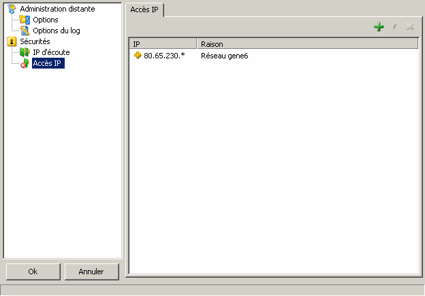This screenshot has height=296, width=425.
Task: Click the green plus add IP icon
Action: coord(379,26)
